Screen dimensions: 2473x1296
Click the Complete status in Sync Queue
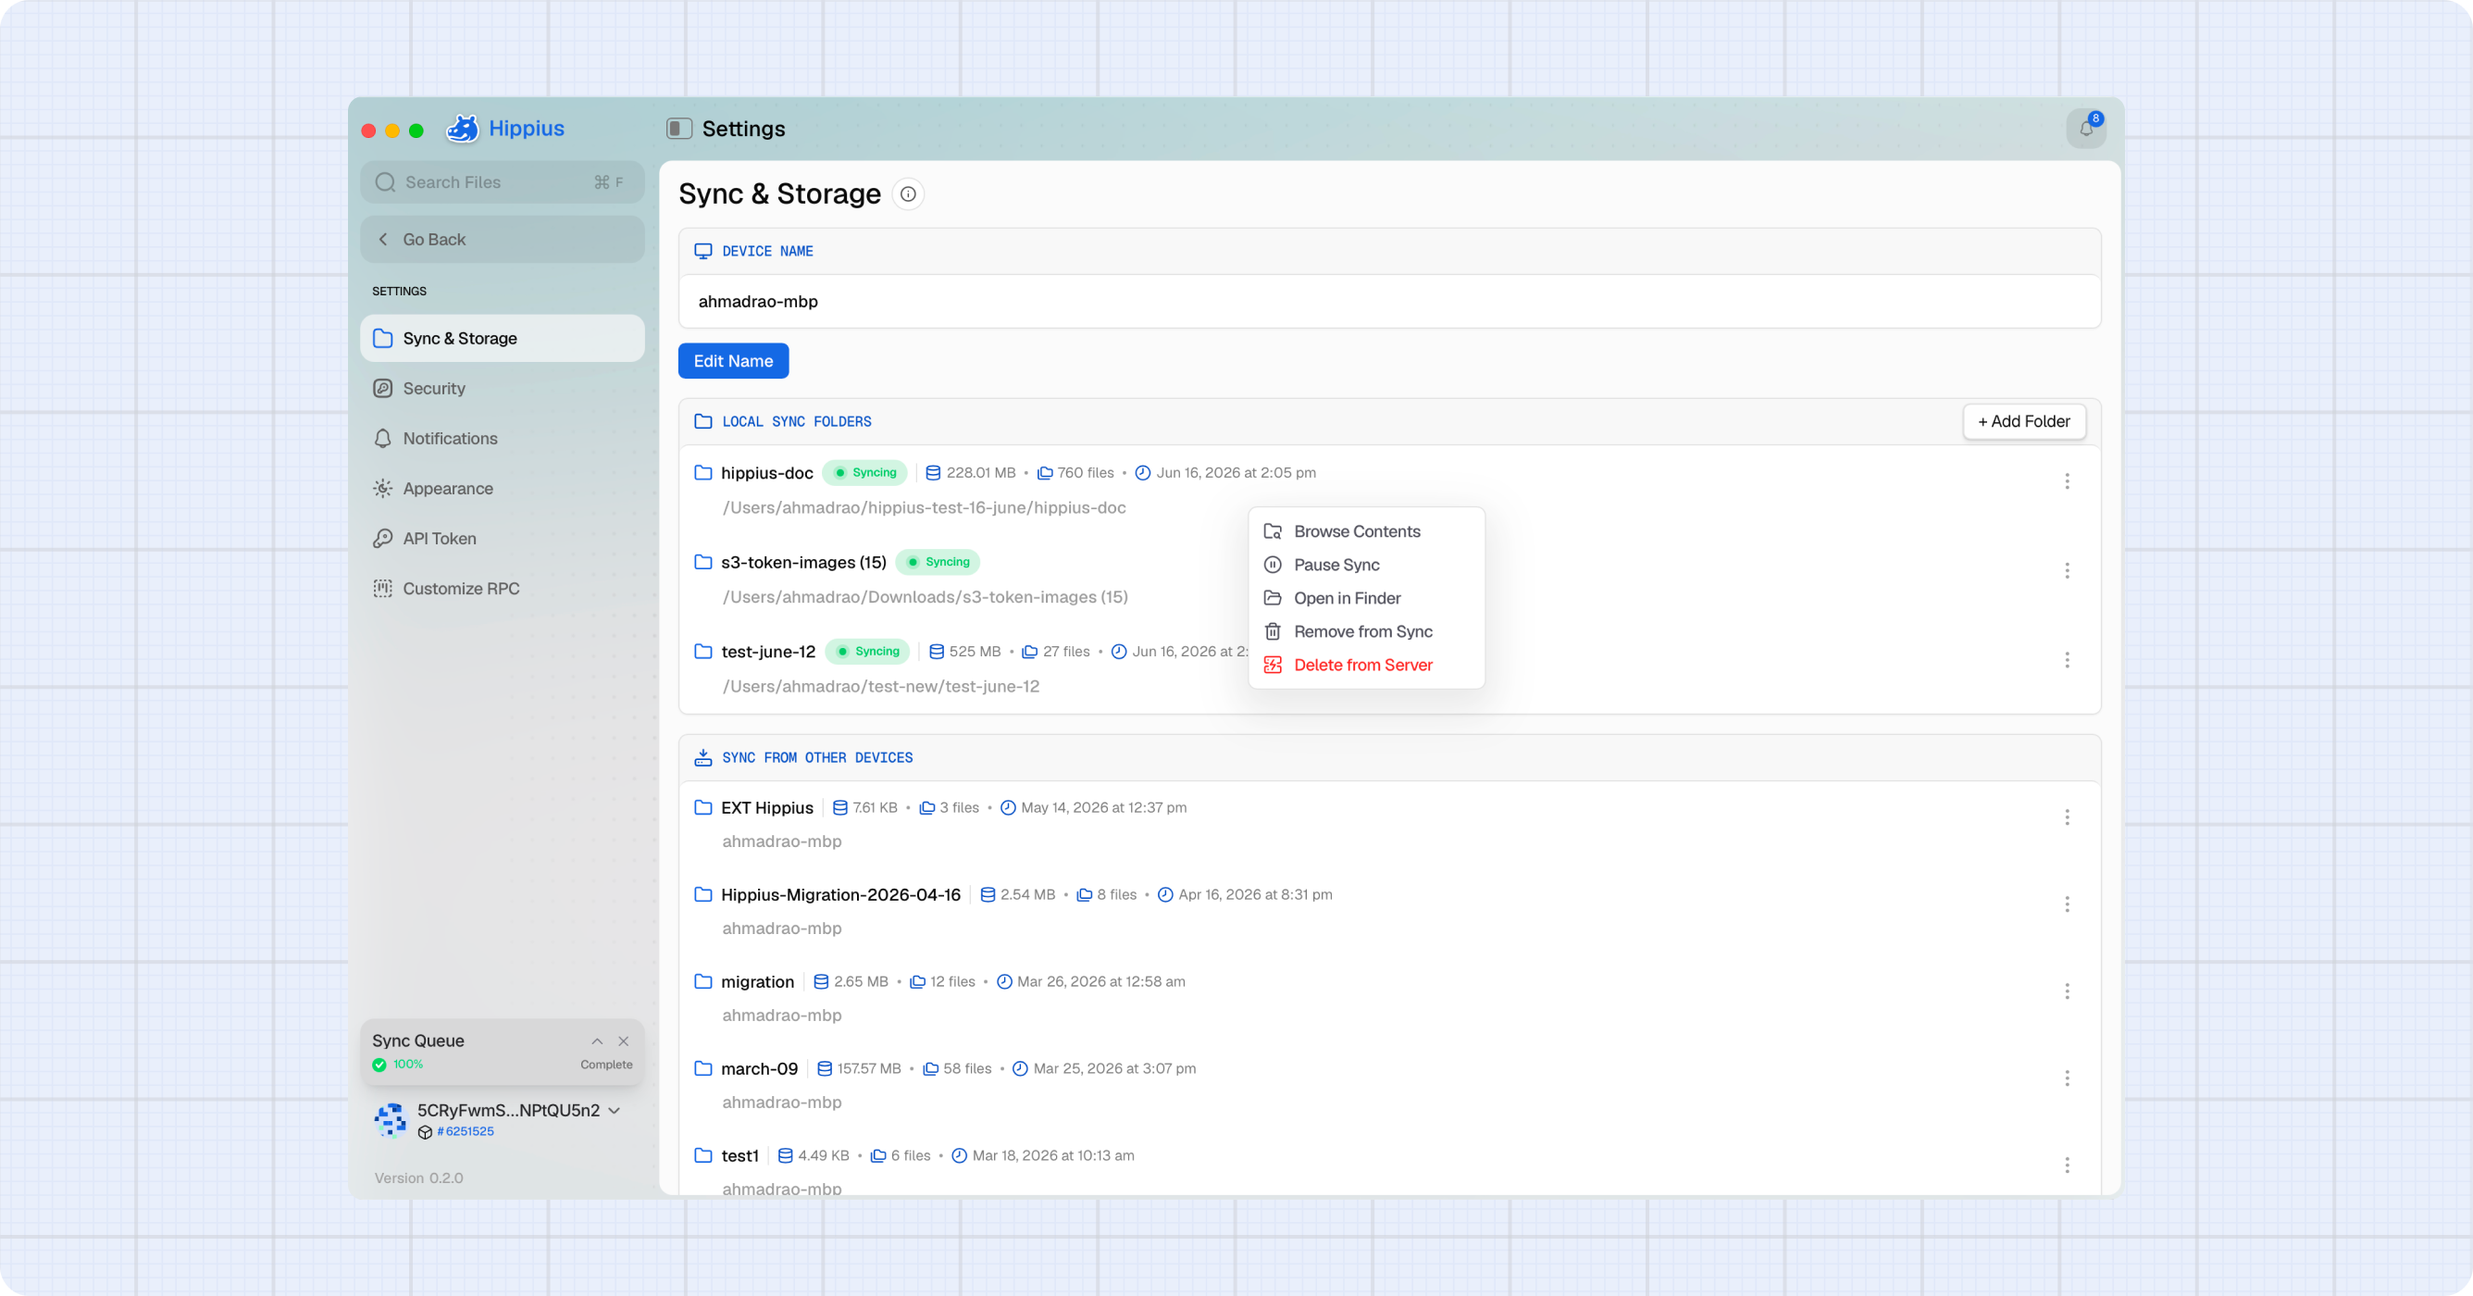point(606,1065)
